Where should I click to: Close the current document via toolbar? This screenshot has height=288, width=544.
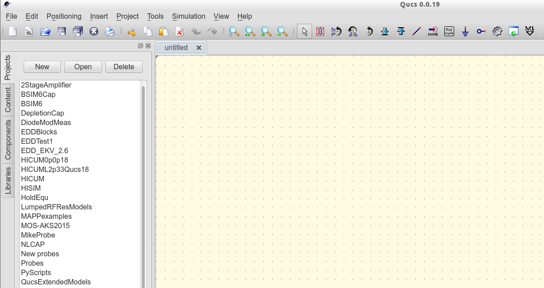coord(93,31)
